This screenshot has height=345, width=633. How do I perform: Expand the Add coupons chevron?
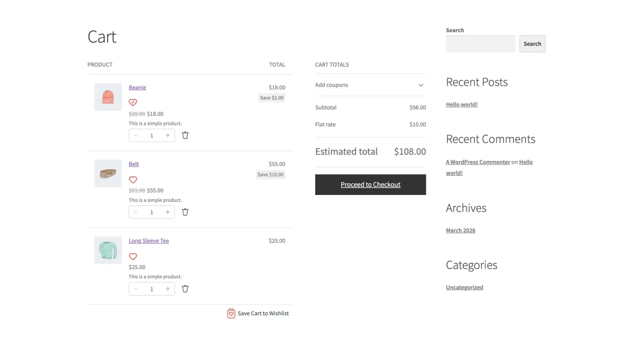point(420,85)
